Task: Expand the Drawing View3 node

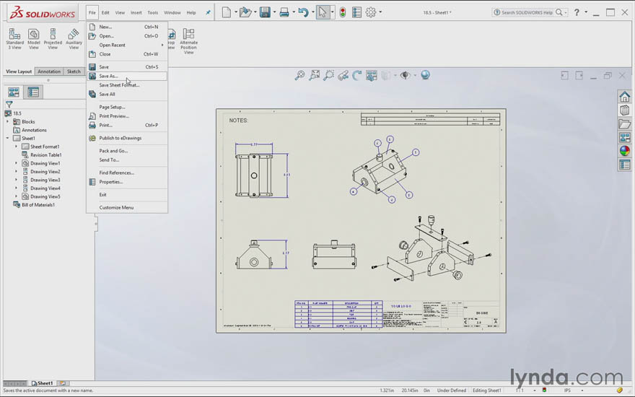Action: [16, 180]
